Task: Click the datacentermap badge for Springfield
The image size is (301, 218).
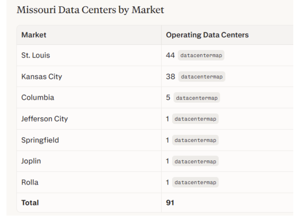Action: [x=195, y=140]
